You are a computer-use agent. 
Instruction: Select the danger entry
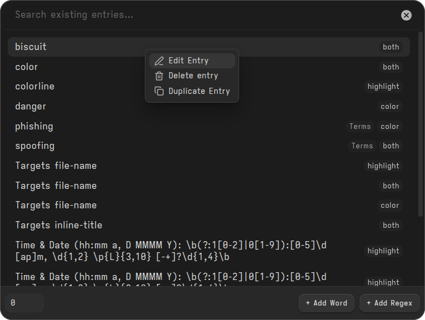click(x=209, y=107)
